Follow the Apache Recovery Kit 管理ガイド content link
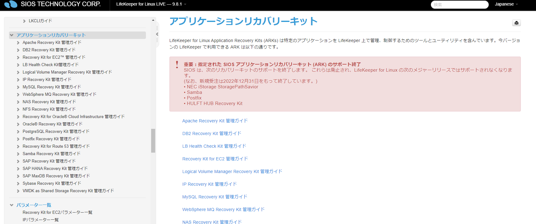The image size is (536, 224). pos(215,121)
